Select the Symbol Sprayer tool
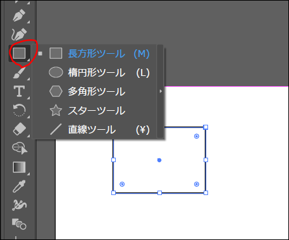Viewport: 289px width, 240px height. pyautogui.click(x=19, y=205)
